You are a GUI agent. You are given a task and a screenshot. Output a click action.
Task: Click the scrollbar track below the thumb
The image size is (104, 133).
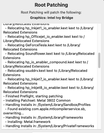(x=99, y=98)
